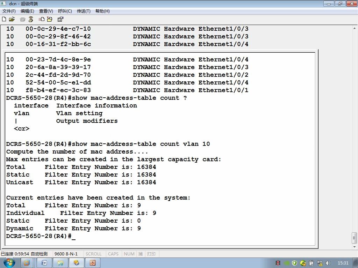
Task: Click the volume speaker tray icon
Action: point(328,263)
